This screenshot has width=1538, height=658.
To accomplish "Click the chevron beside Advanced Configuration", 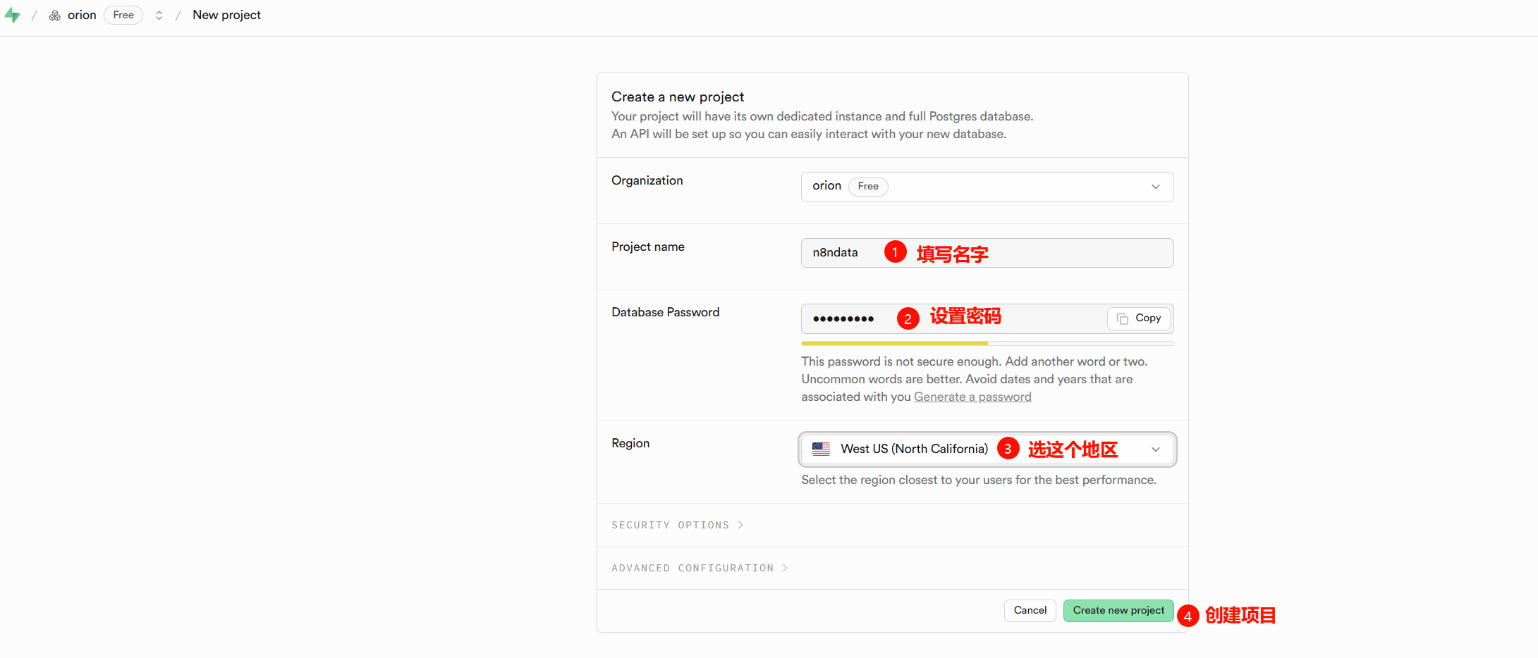I will [785, 568].
